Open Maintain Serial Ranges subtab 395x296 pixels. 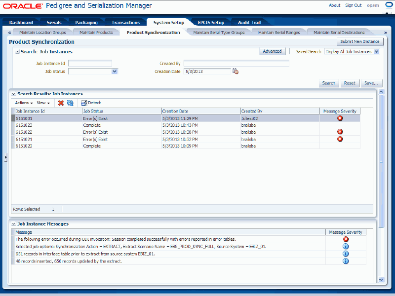(x=279, y=33)
